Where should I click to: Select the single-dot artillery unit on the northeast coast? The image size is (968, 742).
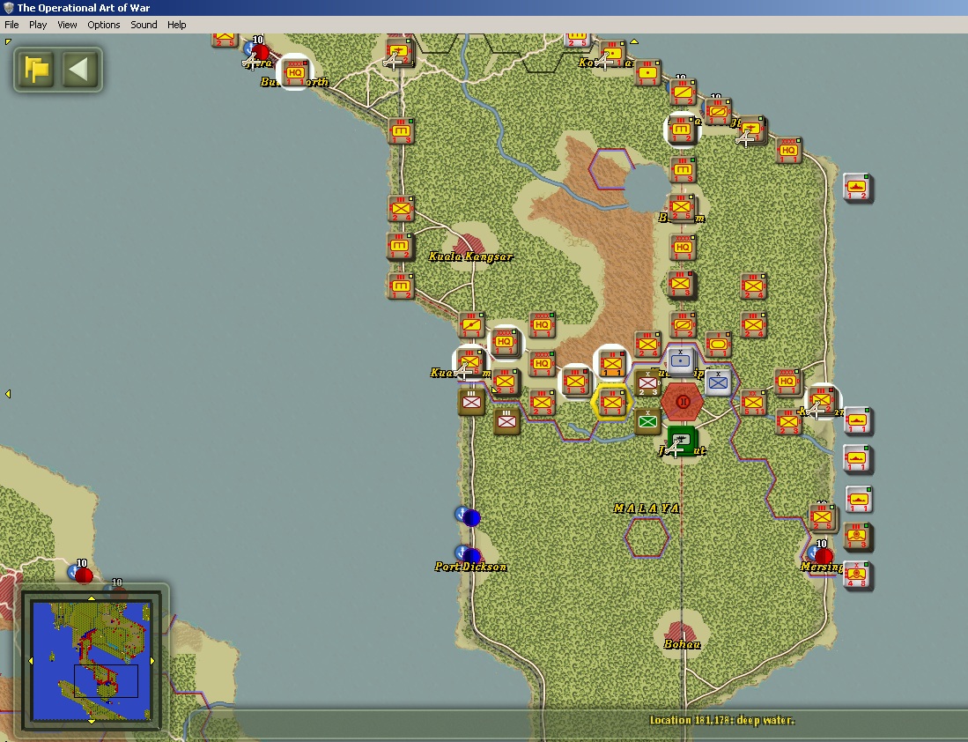point(647,73)
